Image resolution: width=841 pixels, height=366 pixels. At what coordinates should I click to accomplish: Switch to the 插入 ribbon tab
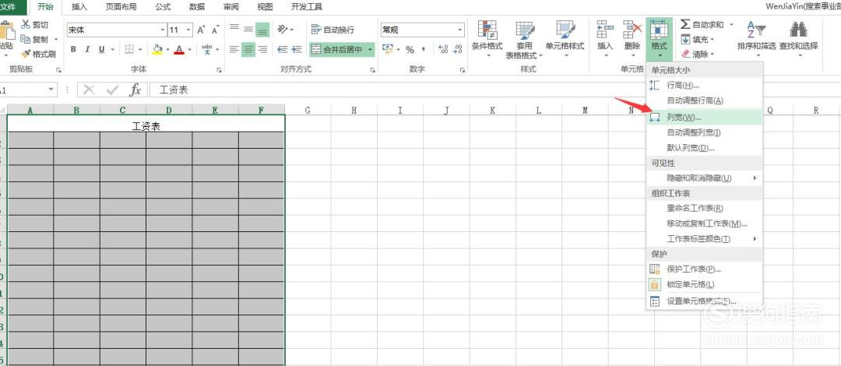(79, 7)
